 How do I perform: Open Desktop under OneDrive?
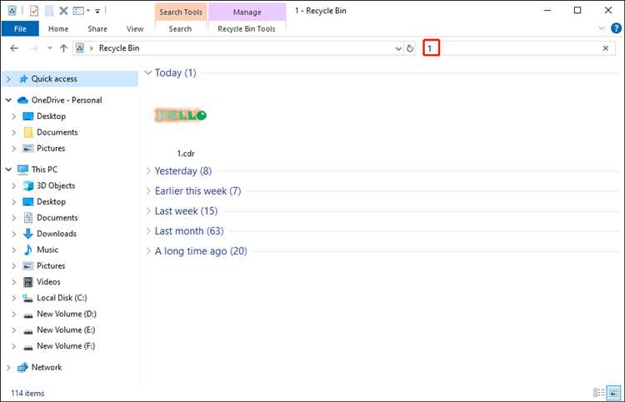click(x=51, y=117)
